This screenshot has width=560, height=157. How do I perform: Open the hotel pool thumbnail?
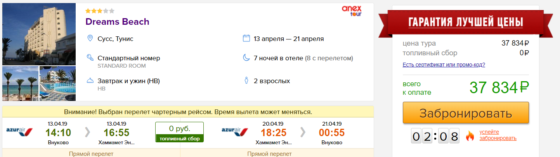tap(58, 84)
